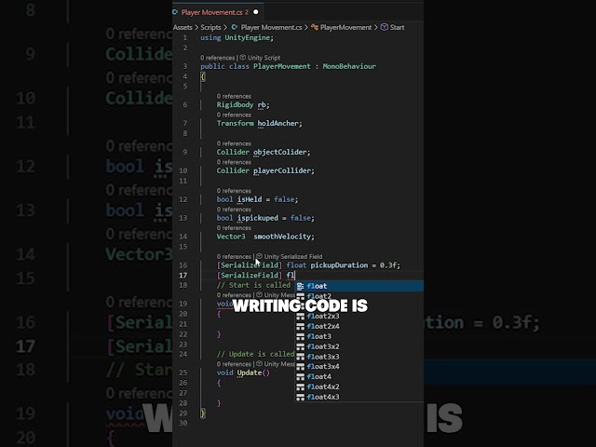Click the method icon before Start in breadcrumbs
596x447 pixels.
pyautogui.click(x=383, y=28)
